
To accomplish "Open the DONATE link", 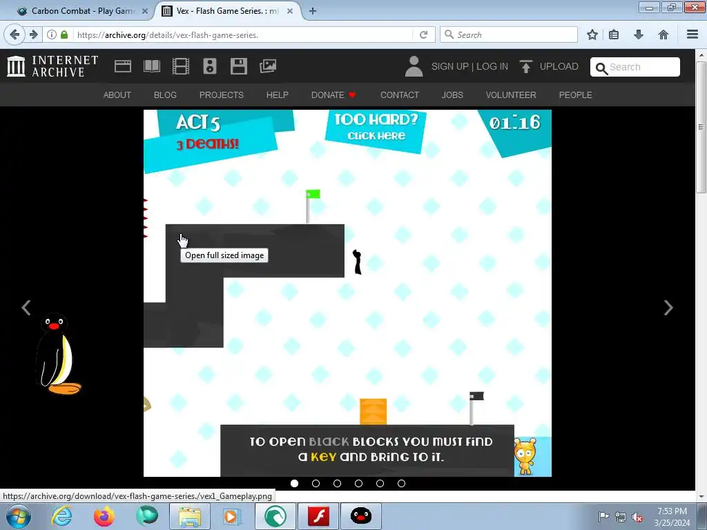I will (x=333, y=95).
